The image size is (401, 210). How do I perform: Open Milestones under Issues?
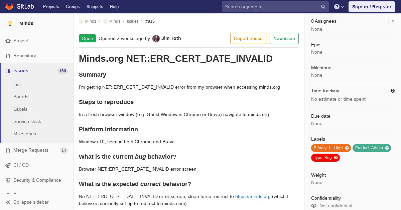coord(25,134)
